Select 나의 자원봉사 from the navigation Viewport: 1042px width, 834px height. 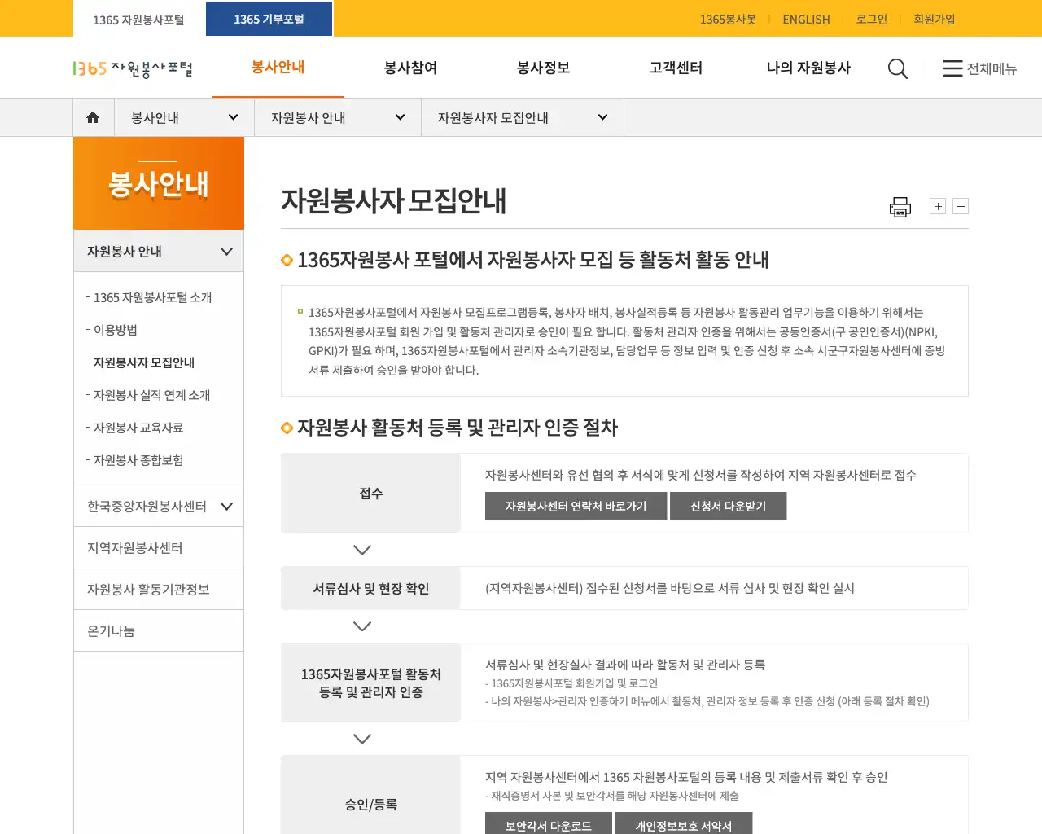[x=808, y=68]
